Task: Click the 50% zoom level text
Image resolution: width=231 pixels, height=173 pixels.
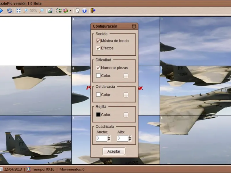Action: (x=33, y=11)
